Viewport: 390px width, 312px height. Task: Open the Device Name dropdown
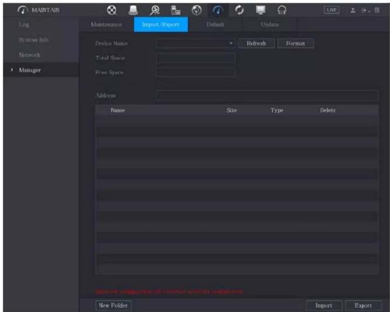(195, 43)
